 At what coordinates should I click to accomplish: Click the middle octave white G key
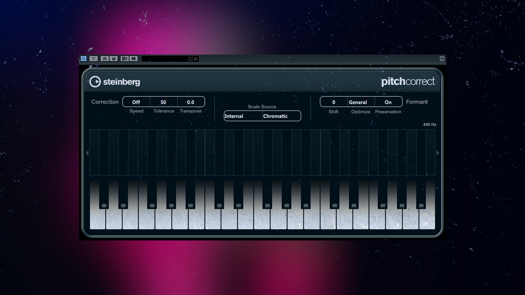(279, 219)
